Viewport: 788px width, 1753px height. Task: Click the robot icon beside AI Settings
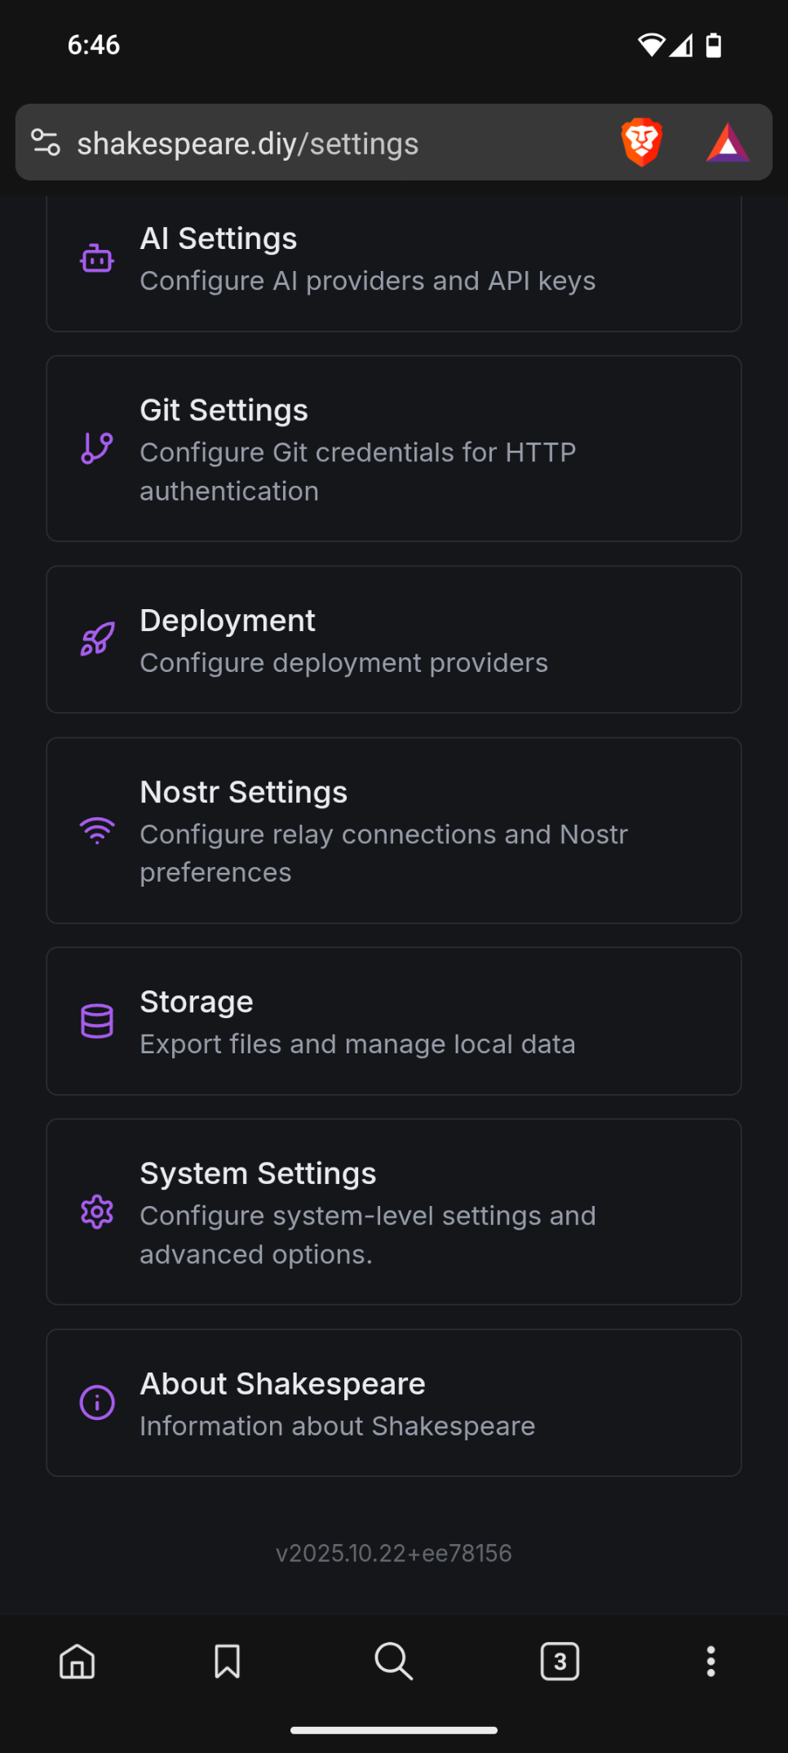click(97, 259)
